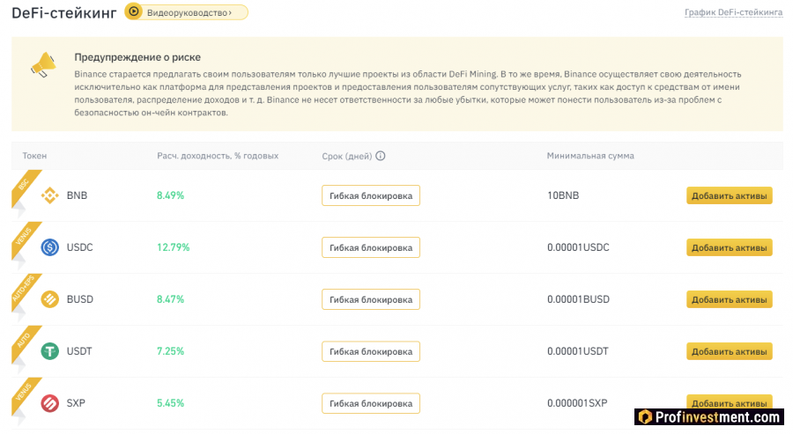Click the BUSD coin icon
Image resolution: width=793 pixels, height=434 pixels.
point(49,299)
